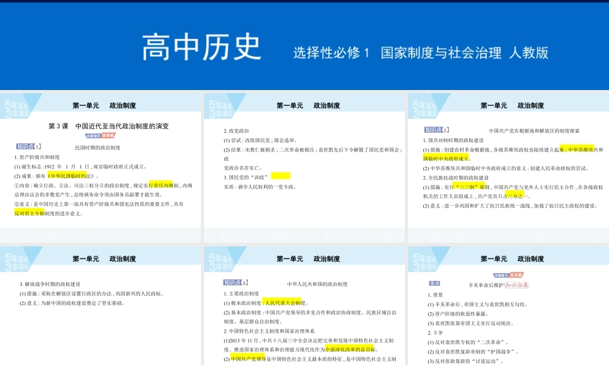Click the 知识点3 badge
This screenshot has width=609, height=365.
click(235, 282)
